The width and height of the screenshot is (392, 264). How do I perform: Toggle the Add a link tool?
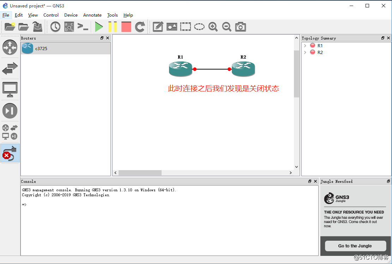click(x=10, y=153)
